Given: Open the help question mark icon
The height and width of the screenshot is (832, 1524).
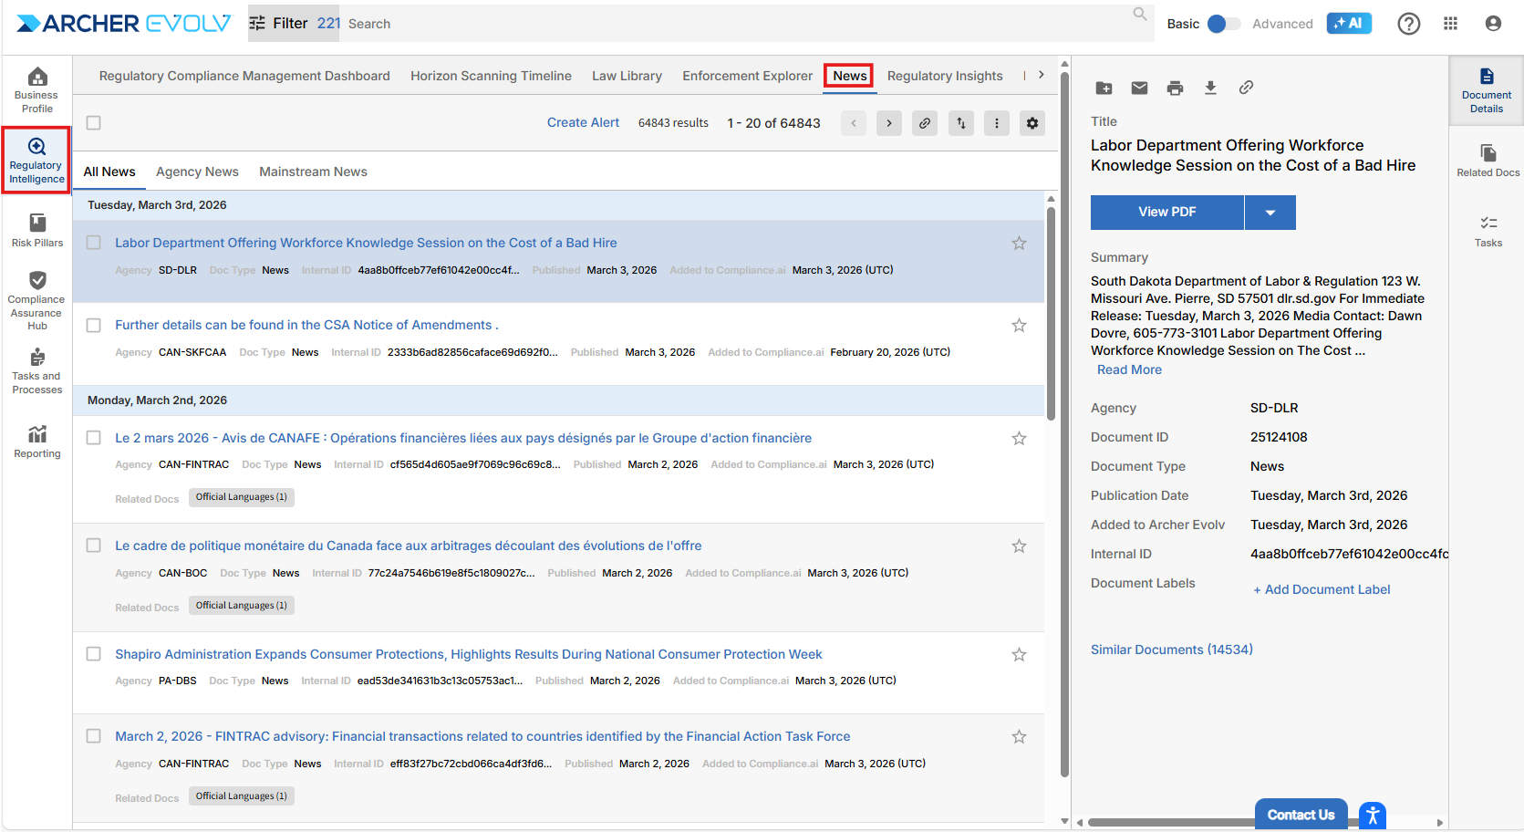Looking at the screenshot, I should pos(1408,24).
